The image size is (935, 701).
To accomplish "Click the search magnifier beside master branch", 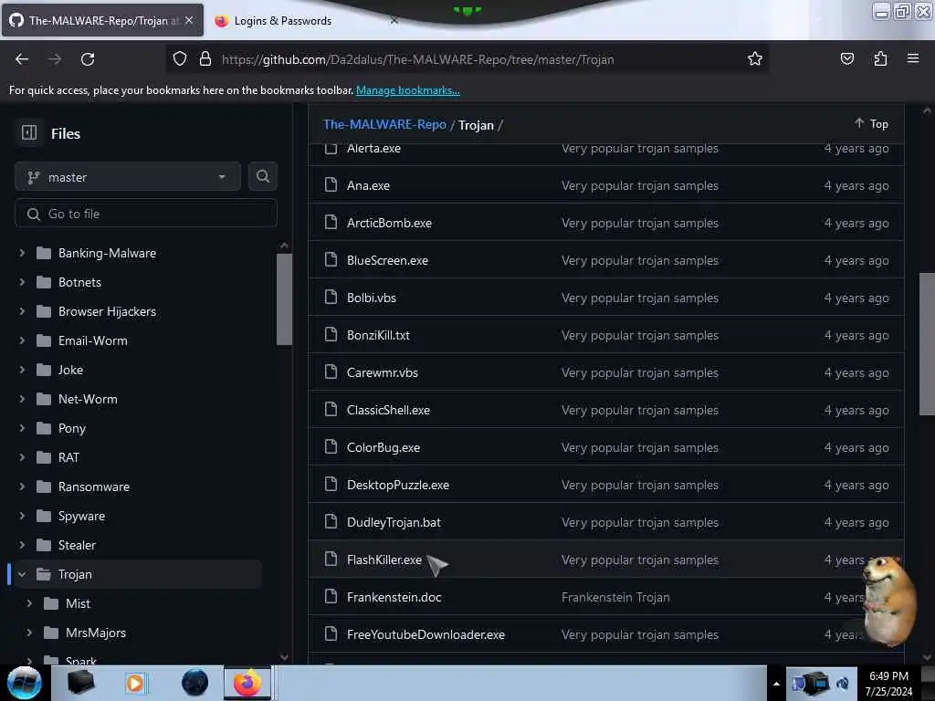I will click(263, 176).
